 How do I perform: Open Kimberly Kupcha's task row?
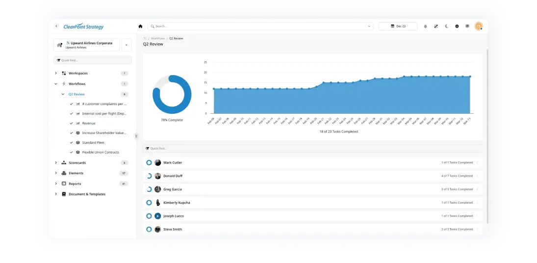(312, 203)
